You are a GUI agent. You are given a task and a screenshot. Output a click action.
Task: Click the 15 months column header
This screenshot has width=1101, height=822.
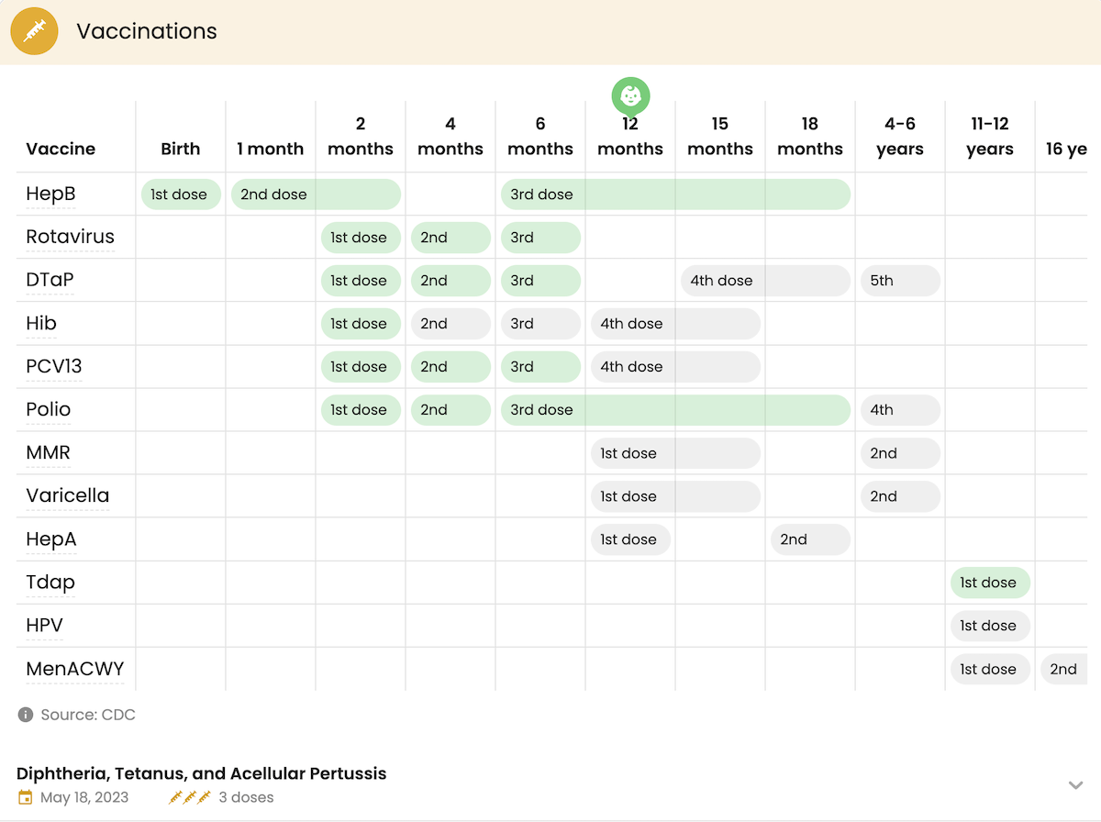pyautogui.click(x=720, y=136)
